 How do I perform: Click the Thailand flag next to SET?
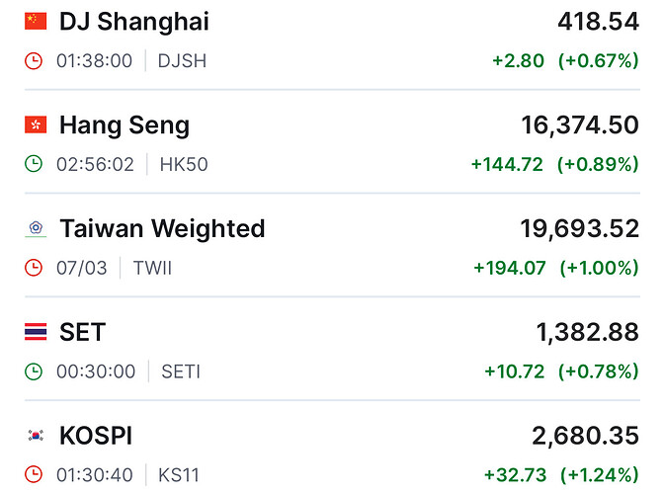pos(35,333)
